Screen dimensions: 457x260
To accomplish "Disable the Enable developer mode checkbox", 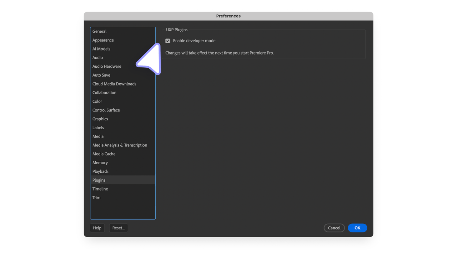I will tap(167, 41).
